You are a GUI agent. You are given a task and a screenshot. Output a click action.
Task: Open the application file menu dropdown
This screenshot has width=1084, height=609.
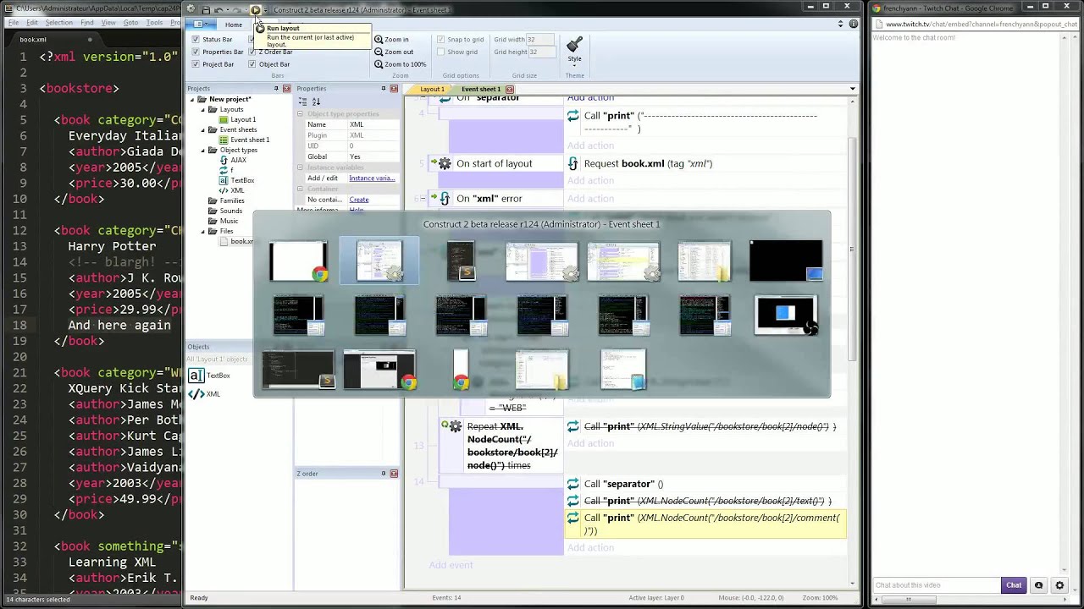[x=201, y=24]
